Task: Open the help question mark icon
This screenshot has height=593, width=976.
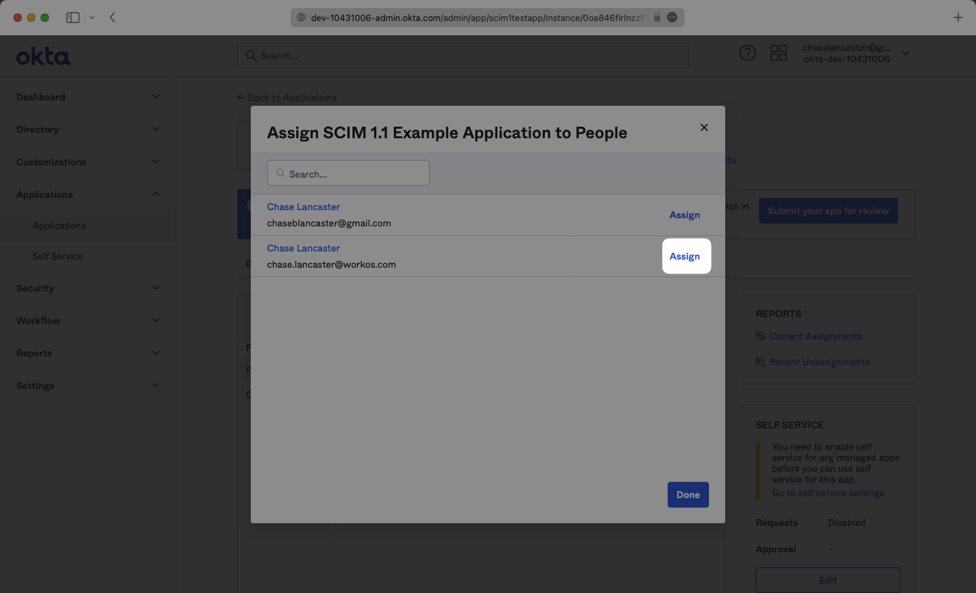Action: (x=747, y=54)
